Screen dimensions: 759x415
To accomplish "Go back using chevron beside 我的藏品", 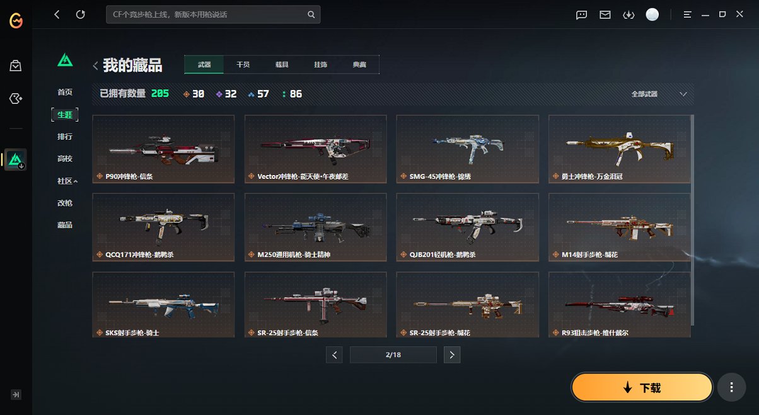I will pos(95,65).
